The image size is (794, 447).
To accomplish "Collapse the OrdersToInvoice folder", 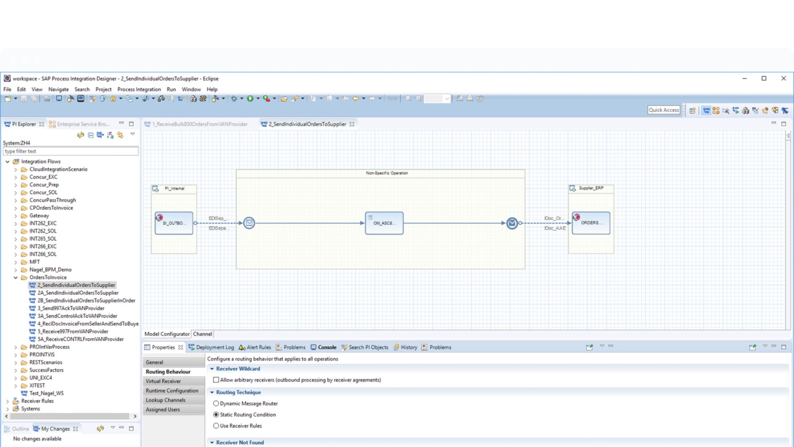I will coord(16,278).
